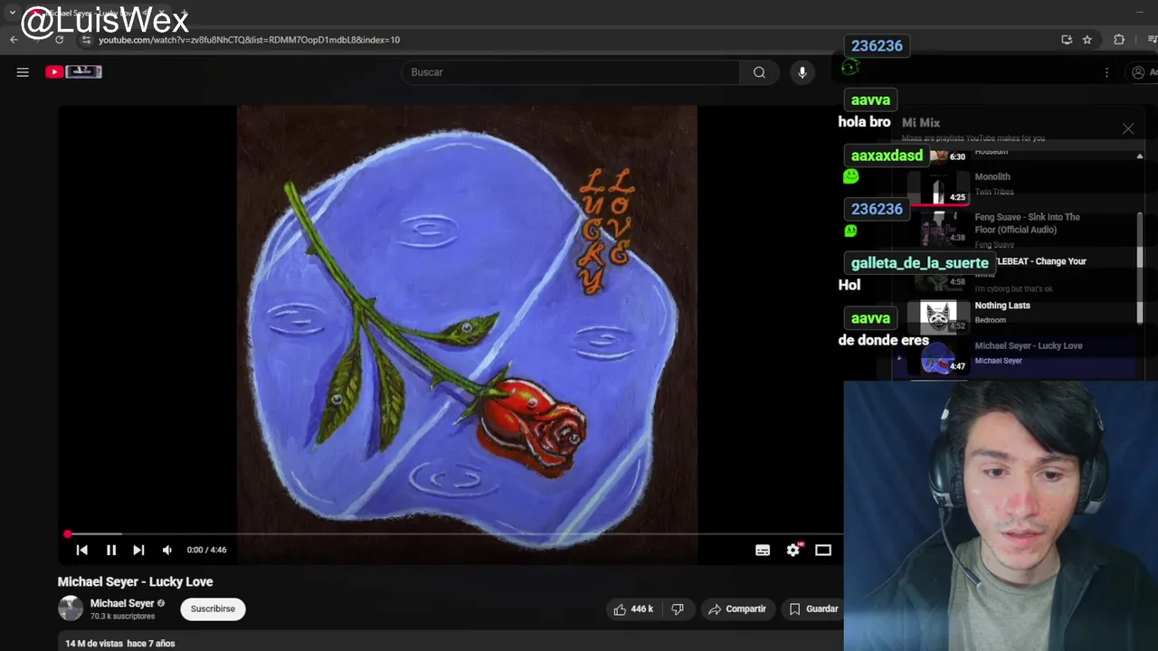This screenshot has width=1158, height=651.
Task: Mute the player volume
Action: tap(167, 550)
